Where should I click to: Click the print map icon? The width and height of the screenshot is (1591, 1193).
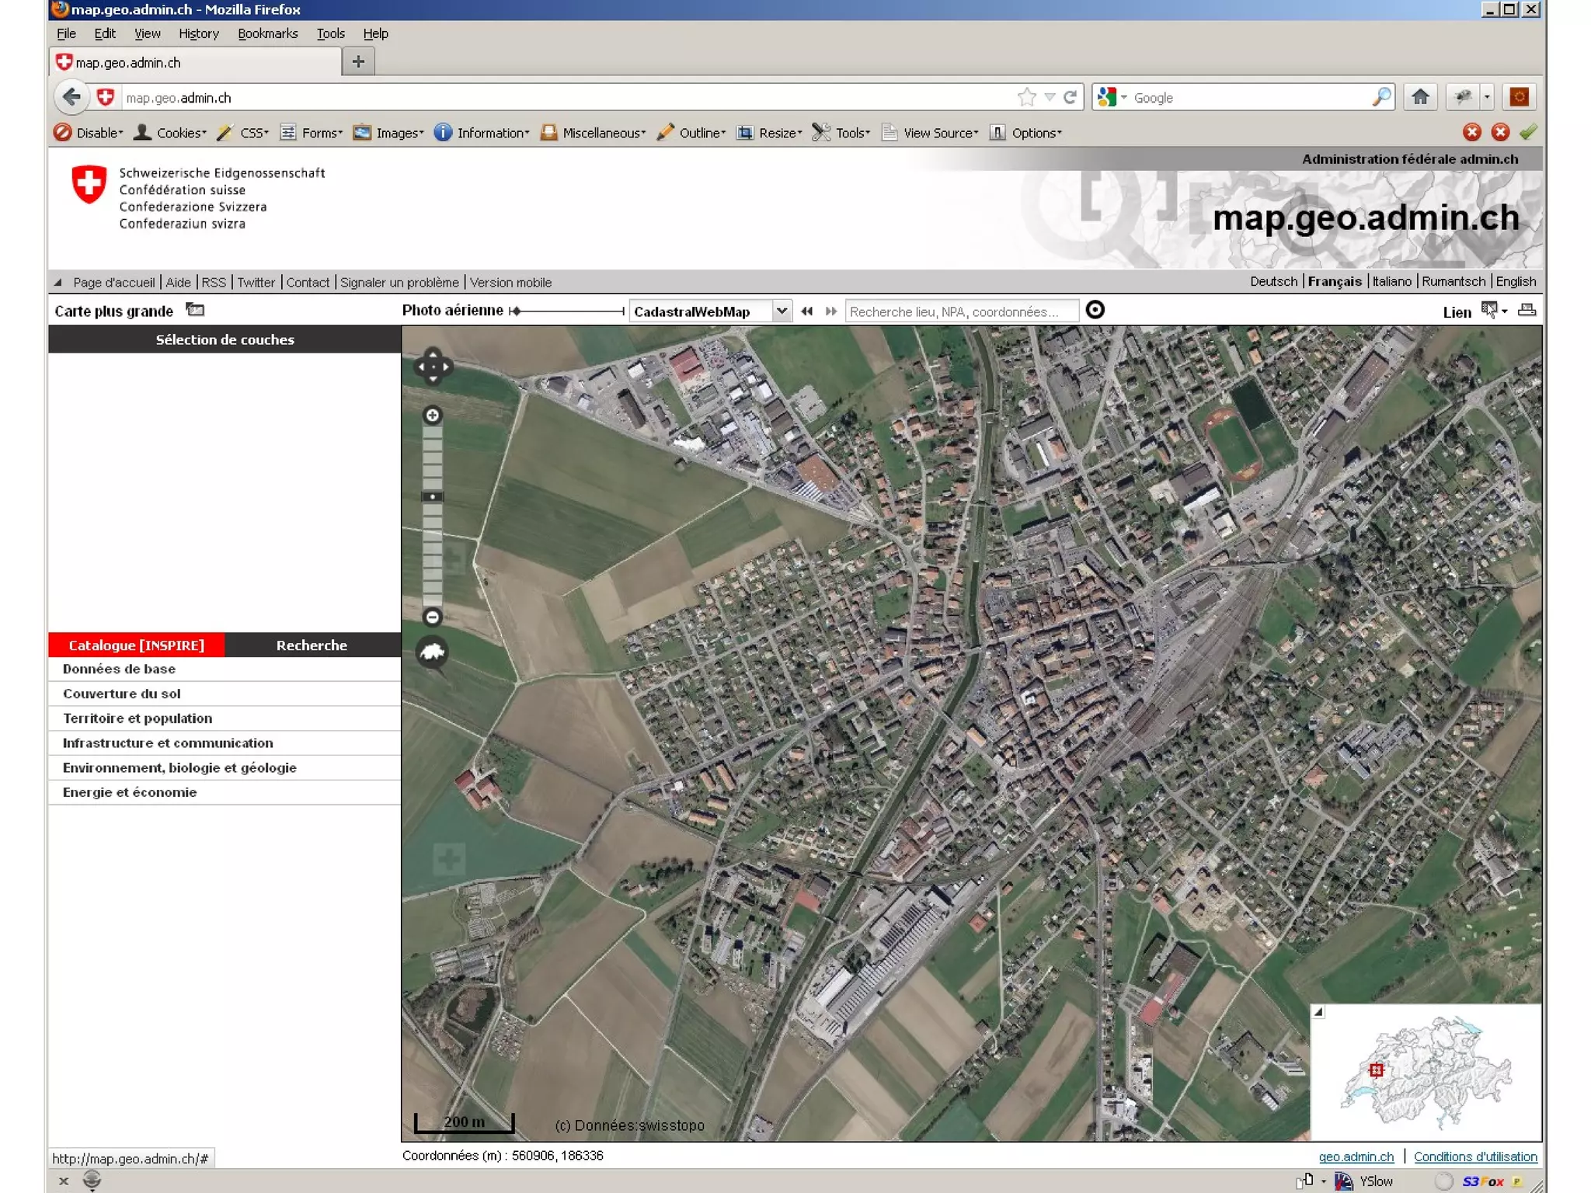pyautogui.click(x=1527, y=311)
